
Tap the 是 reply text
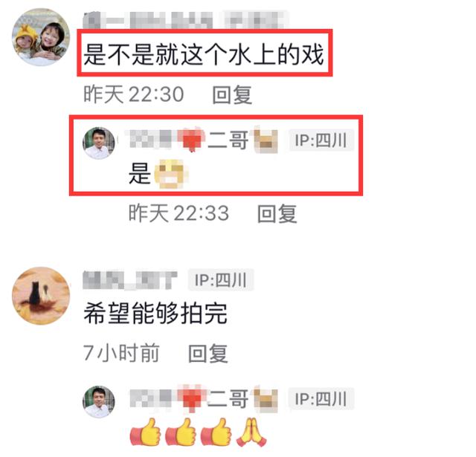(140, 173)
